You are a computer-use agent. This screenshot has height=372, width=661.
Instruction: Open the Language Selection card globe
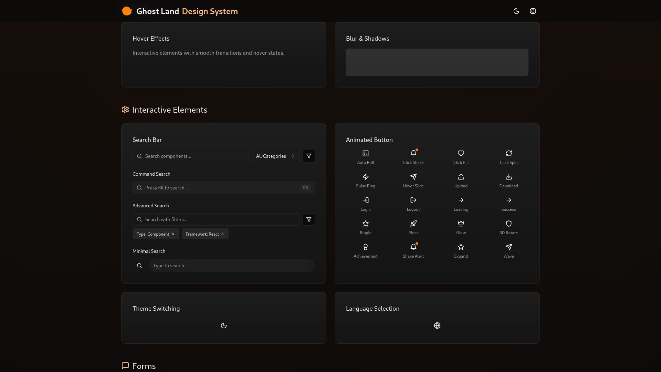point(437,325)
